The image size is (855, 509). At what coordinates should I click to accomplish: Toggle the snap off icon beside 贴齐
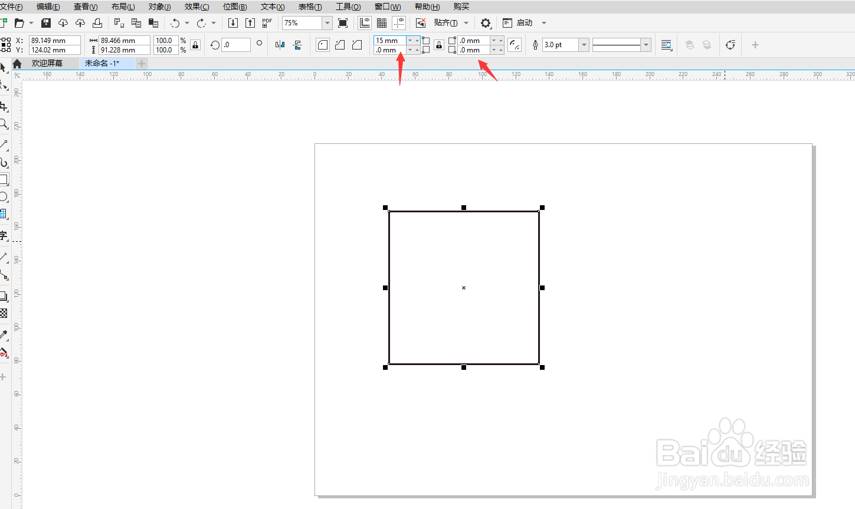point(421,23)
